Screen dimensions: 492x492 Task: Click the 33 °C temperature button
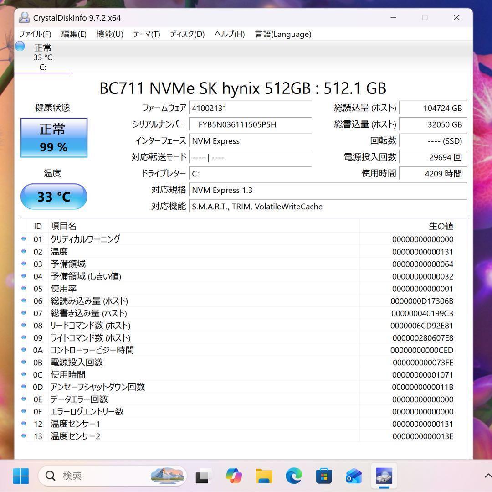tap(53, 196)
